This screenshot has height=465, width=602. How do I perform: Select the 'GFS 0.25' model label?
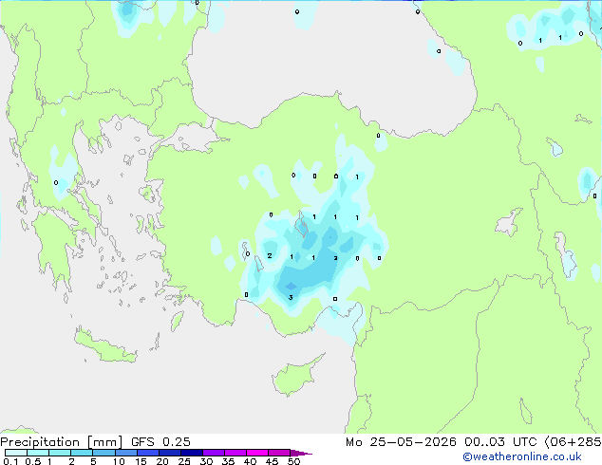(x=160, y=442)
